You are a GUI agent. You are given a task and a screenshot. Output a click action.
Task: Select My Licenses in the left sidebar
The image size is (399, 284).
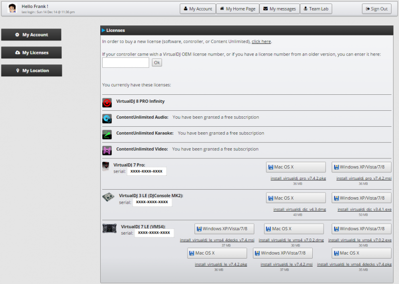click(31, 52)
